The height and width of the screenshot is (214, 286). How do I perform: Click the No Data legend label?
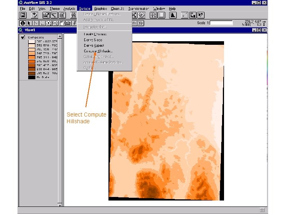click(x=43, y=77)
